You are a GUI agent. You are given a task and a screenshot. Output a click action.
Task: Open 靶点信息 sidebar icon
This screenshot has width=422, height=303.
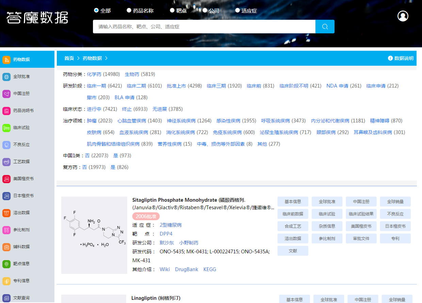[x=6, y=264]
